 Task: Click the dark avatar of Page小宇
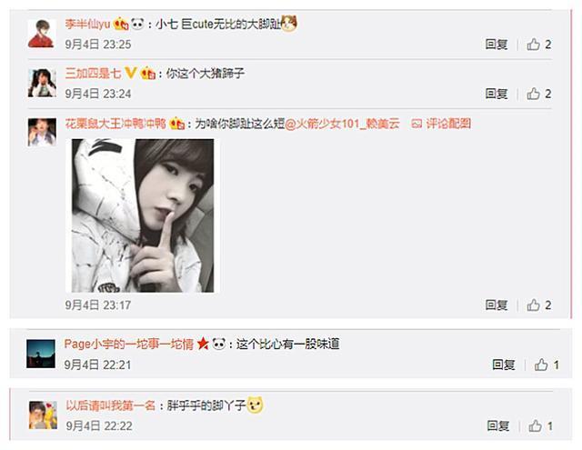click(41, 354)
